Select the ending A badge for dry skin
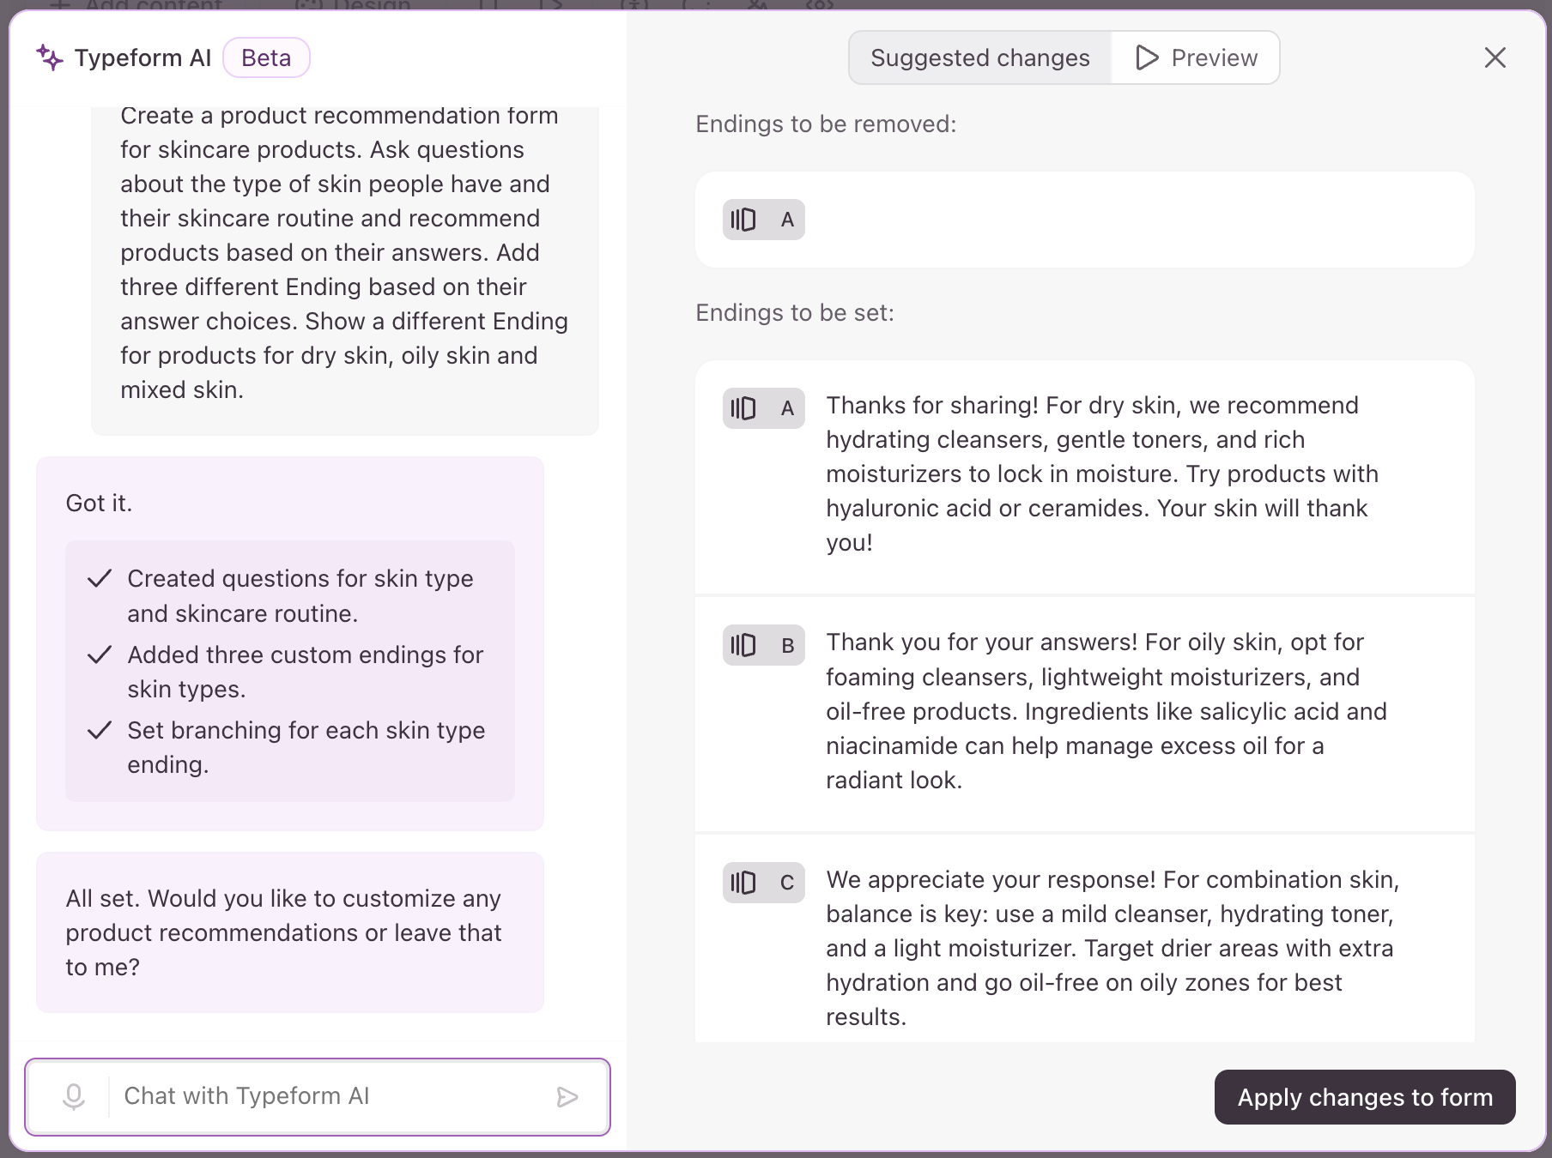Screen dimensions: 1552x1158 (763, 408)
